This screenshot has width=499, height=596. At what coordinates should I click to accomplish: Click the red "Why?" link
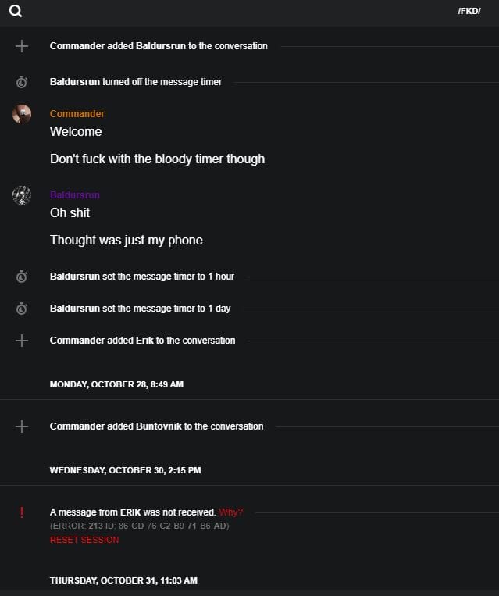[231, 512]
